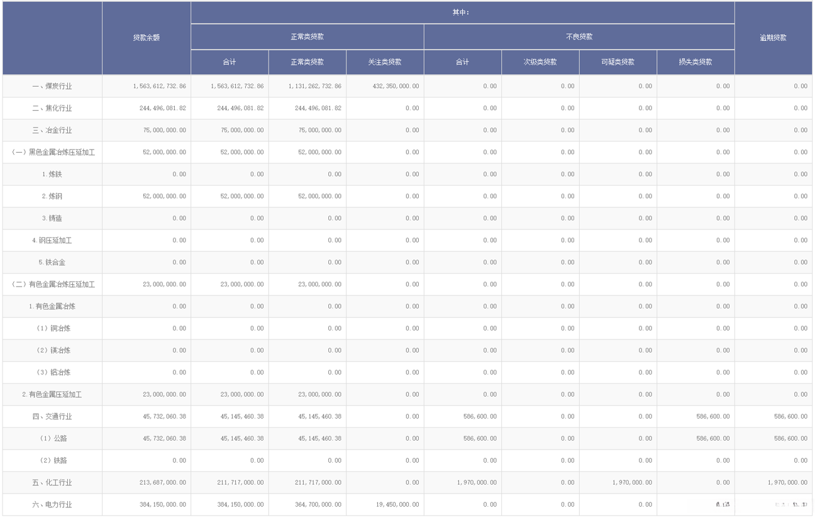This screenshot has height=518, width=815.
Task: Select 可疑类贷款 value 1,970,000.00 in the 化工行业 row
Action: [x=632, y=482]
